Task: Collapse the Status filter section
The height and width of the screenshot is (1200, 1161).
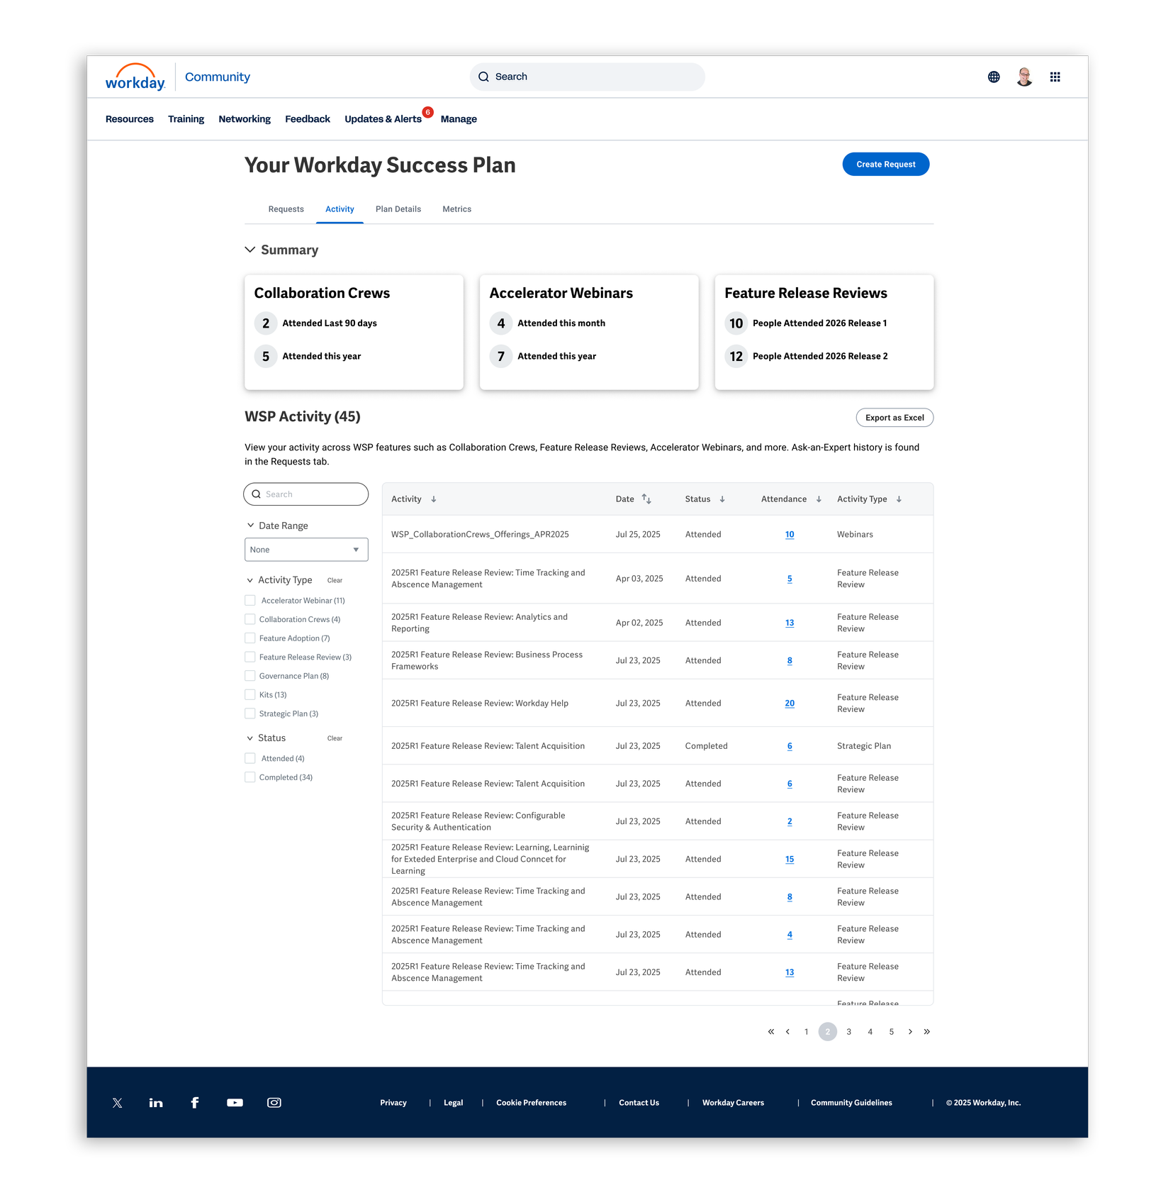Action: [x=249, y=738]
